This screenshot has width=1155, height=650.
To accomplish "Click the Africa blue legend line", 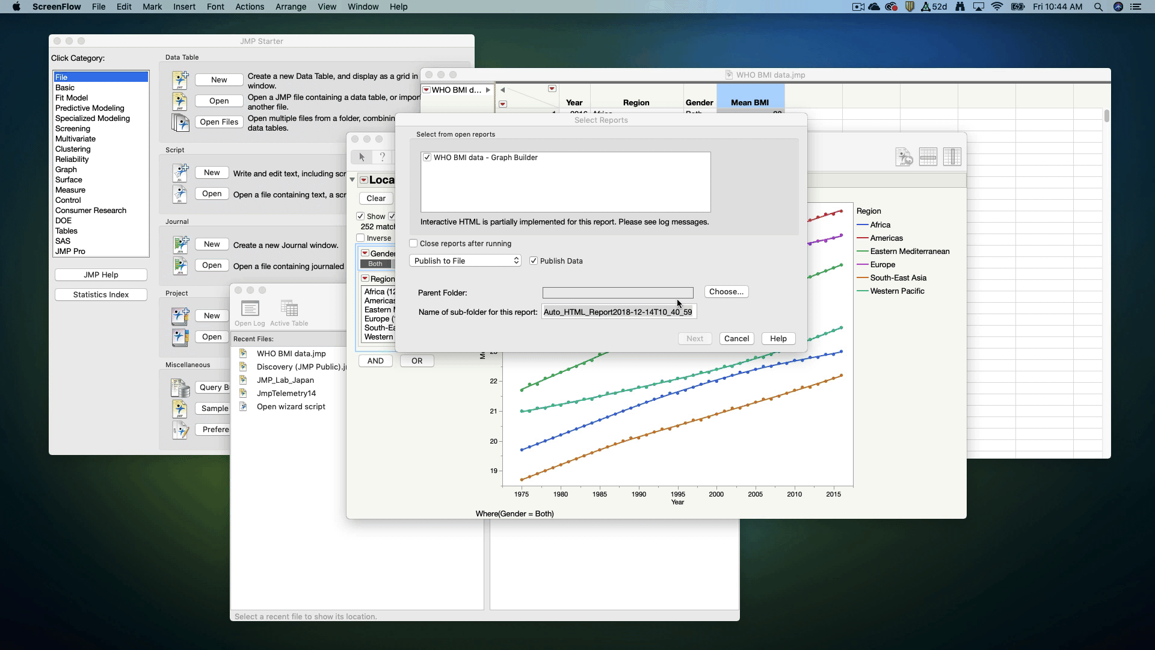I will 862,225.
